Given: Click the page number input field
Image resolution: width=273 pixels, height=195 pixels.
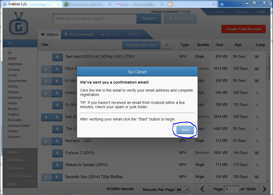Looking at the screenshot, I should pos(232,189).
